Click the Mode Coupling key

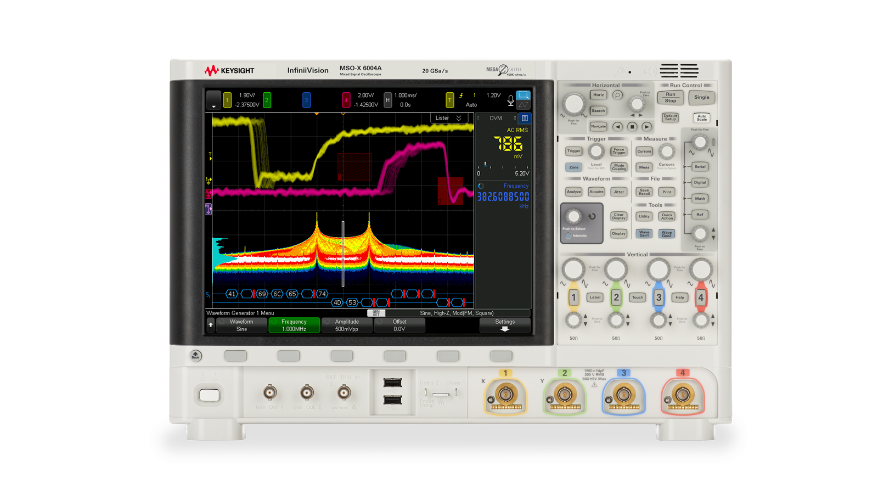[x=618, y=167]
